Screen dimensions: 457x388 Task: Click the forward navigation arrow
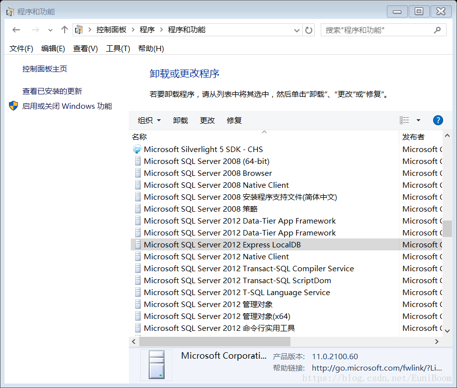(x=35, y=30)
